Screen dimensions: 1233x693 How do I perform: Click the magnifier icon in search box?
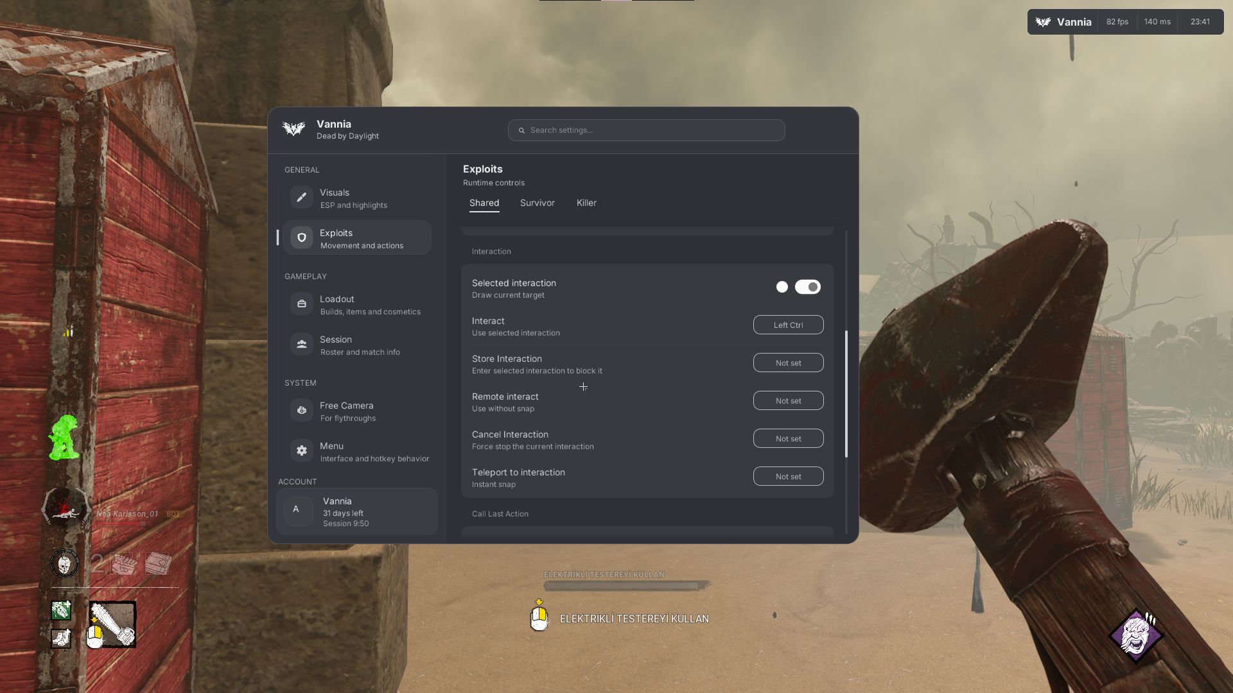521,130
